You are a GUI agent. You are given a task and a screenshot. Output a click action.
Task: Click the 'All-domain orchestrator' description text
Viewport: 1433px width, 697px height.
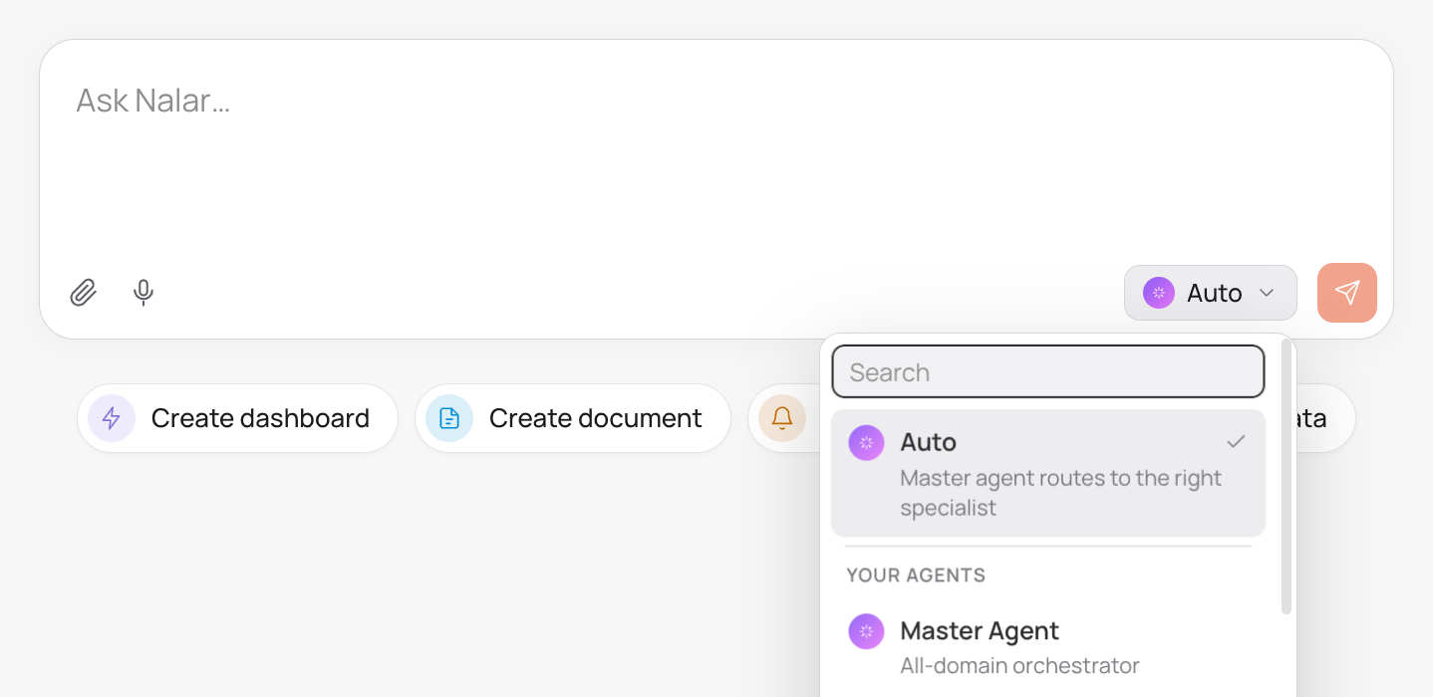(x=1019, y=665)
